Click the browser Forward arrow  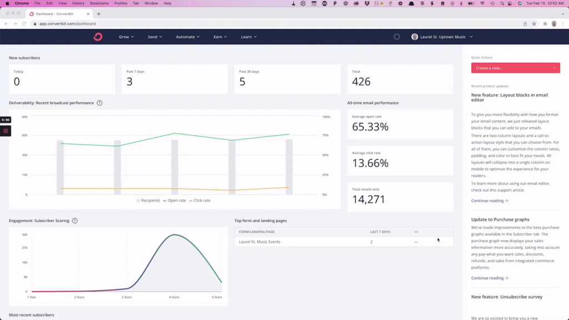(15, 23)
